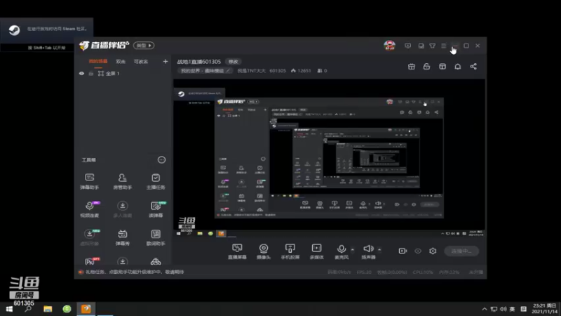Open the layout icon in room header

442,67
